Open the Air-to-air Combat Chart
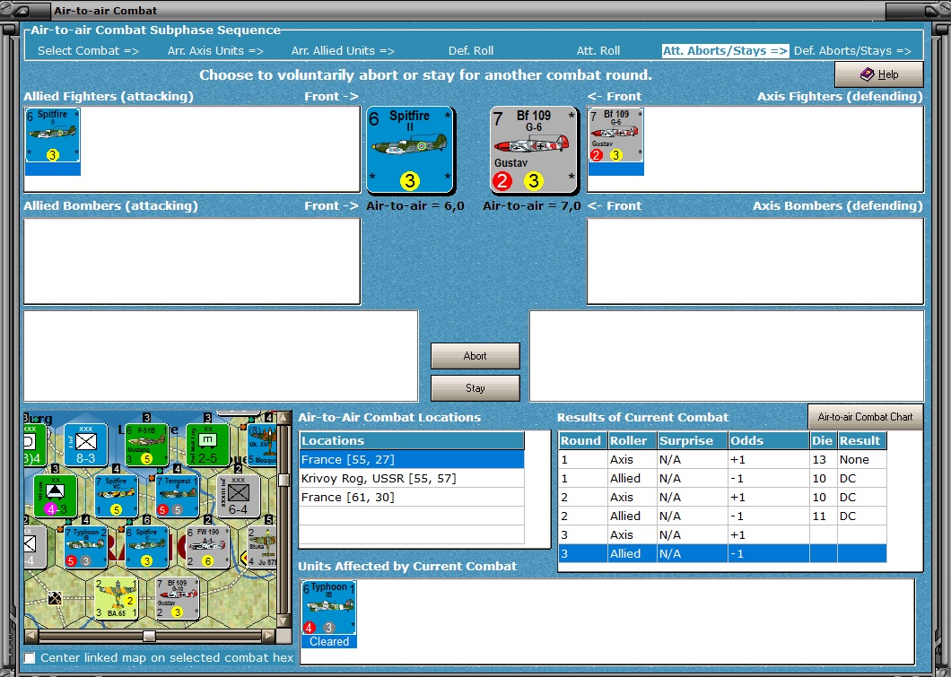The width and height of the screenshot is (951, 677). click(x=865, y=417)
